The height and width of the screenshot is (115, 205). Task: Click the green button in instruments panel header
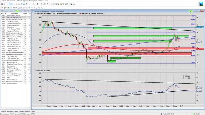click(x=17, y=11)
